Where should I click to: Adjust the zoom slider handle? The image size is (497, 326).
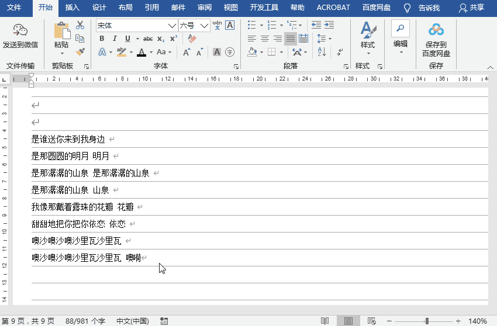[427, 321]
